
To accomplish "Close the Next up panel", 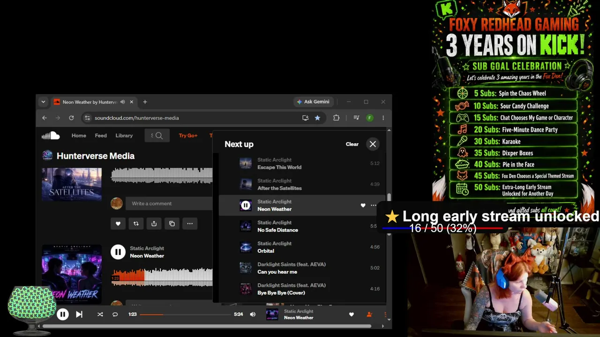I will pyautogui.click(x=373, y=144).
